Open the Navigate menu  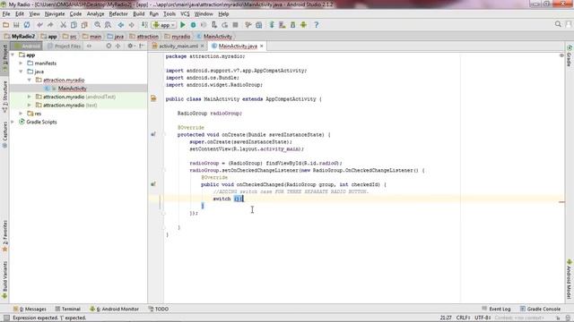pos(55,14)
